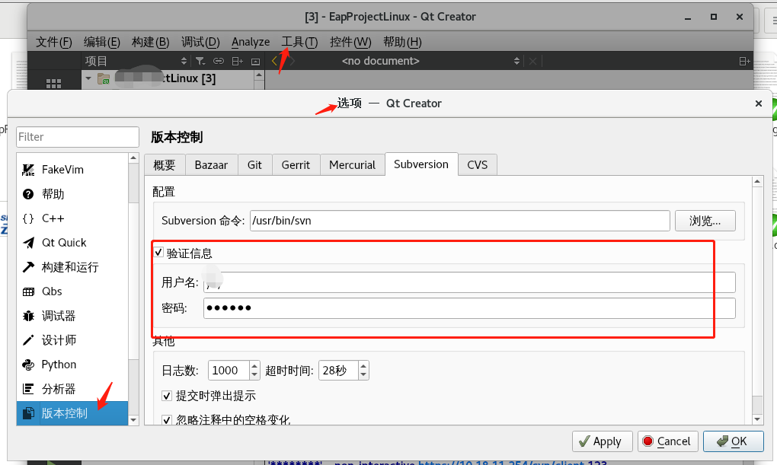
Task: Select the 版本控制 document icon
Action: pos(28,413)
